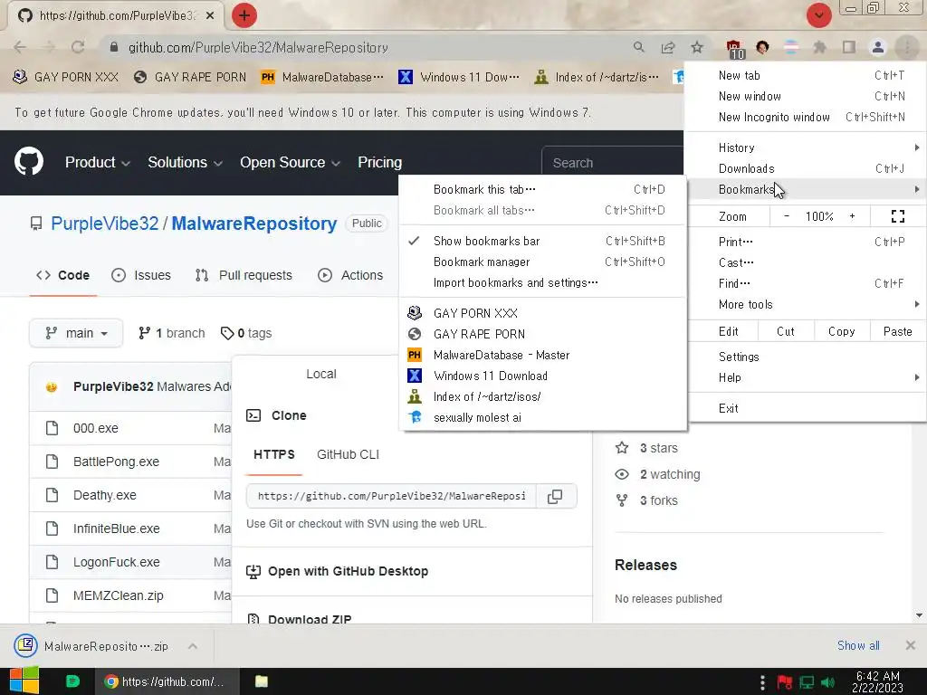Open the MEMZClean.zip file
The height and width of the screenshot is (695, 927).
(119, 595)
